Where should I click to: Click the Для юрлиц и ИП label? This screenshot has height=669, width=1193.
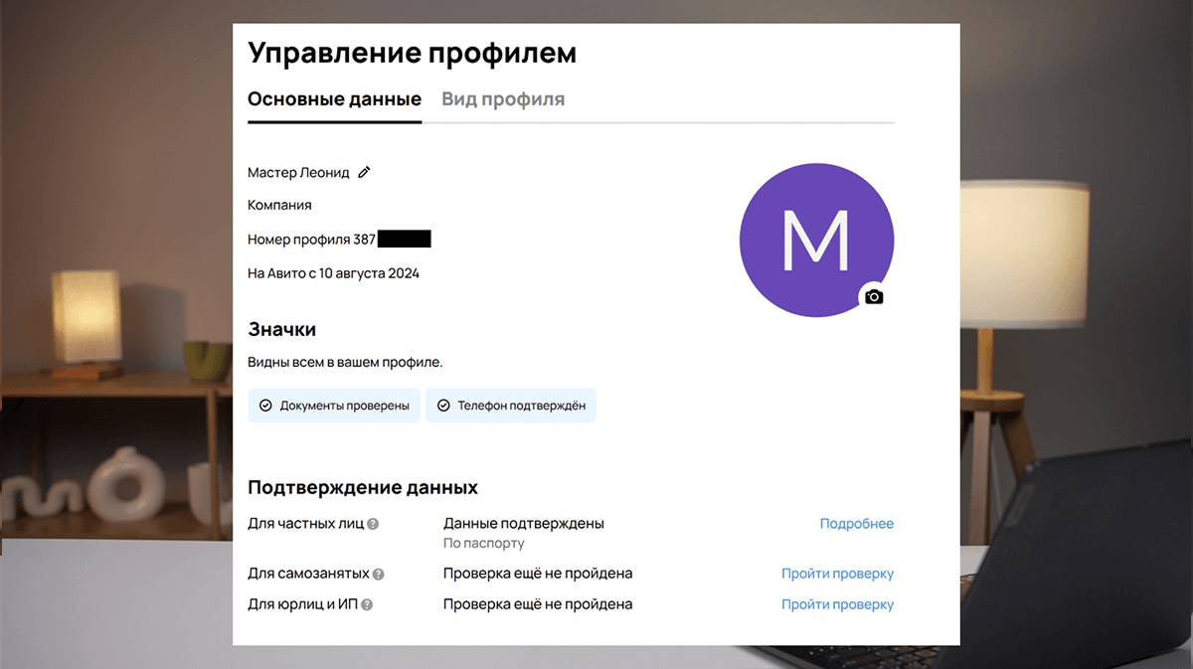click(x=302, y=604)
